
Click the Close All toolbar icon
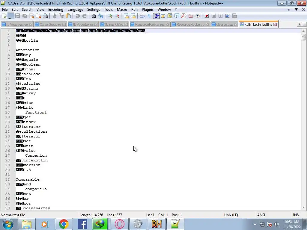[38, 16]
